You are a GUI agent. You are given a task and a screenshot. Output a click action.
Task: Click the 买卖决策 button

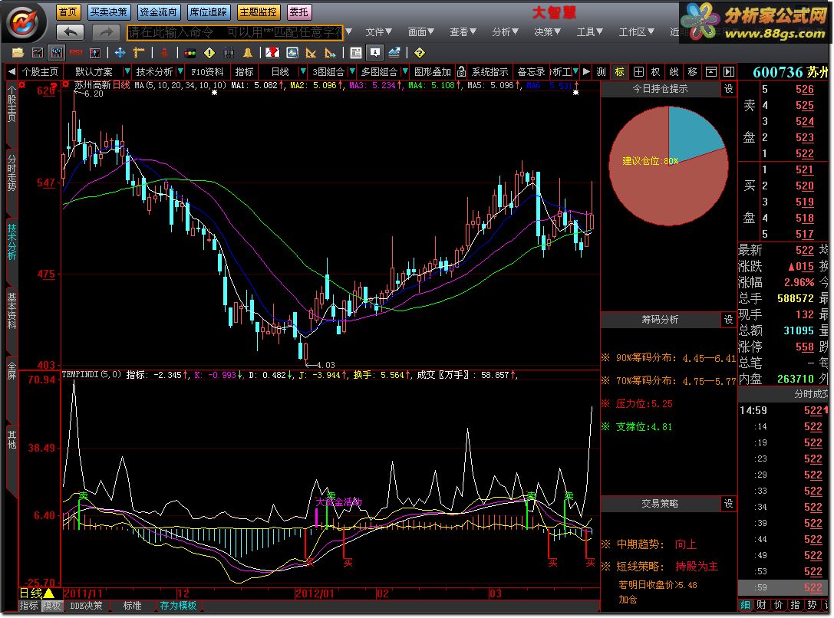(x=108, y=12)
